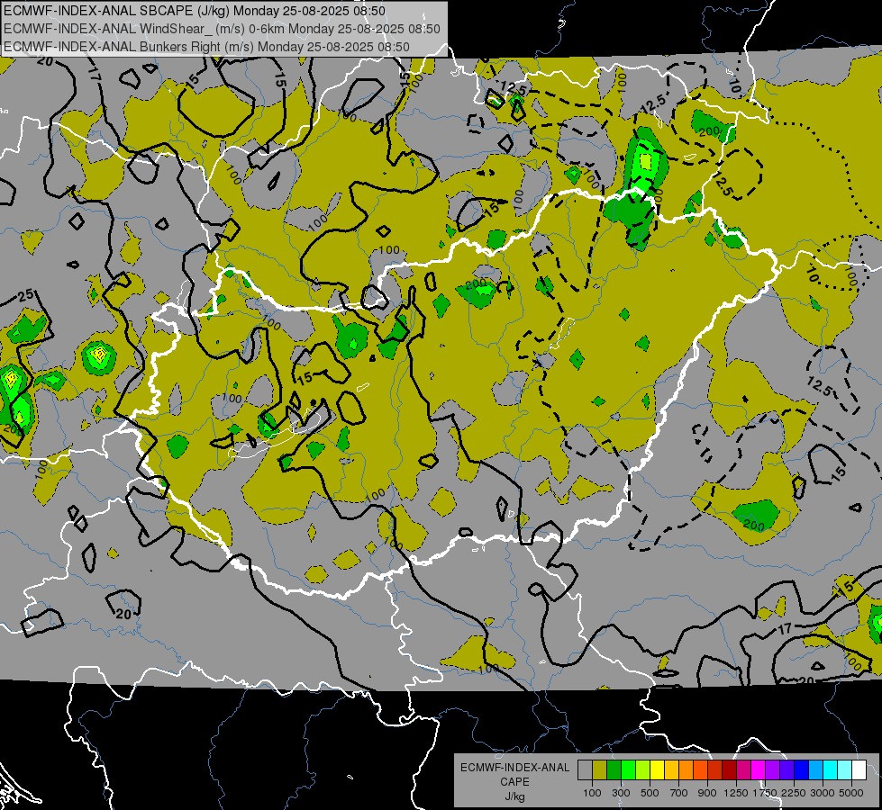Click the 700 legend scale value
The image size is (882, 810).
coord(679,793)
